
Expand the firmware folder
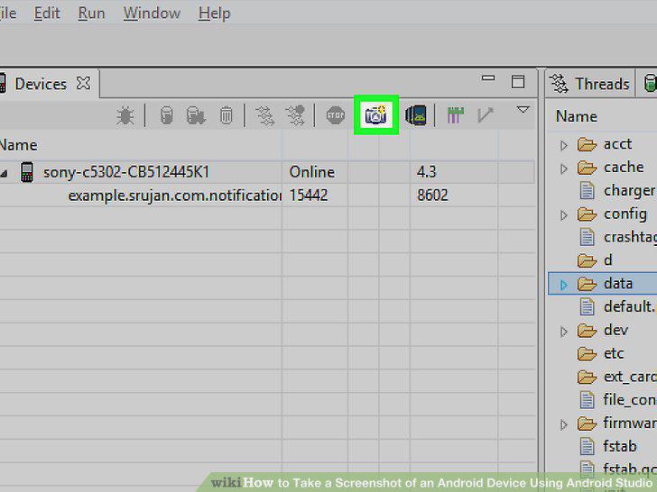tap(564, 424)
